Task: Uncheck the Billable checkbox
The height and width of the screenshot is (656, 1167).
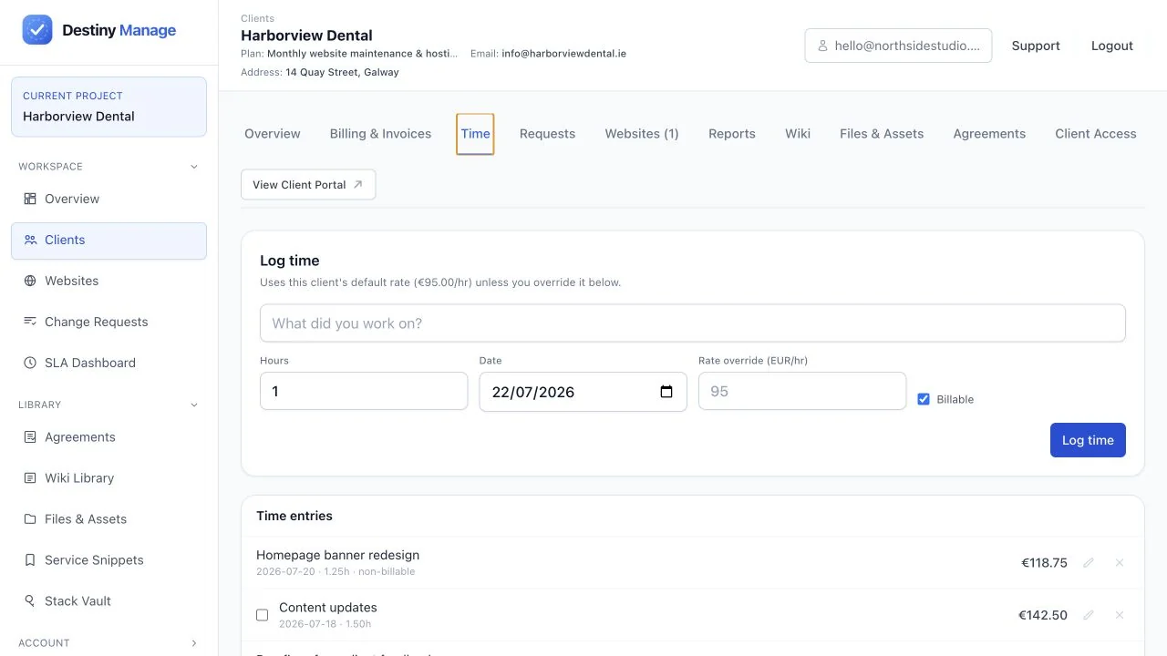Action: [924, 399]
